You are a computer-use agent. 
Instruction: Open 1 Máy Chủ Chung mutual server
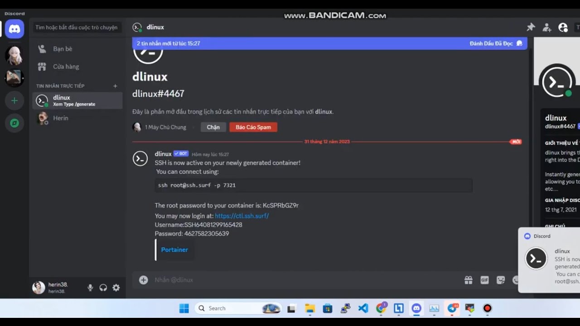[159, 127]
